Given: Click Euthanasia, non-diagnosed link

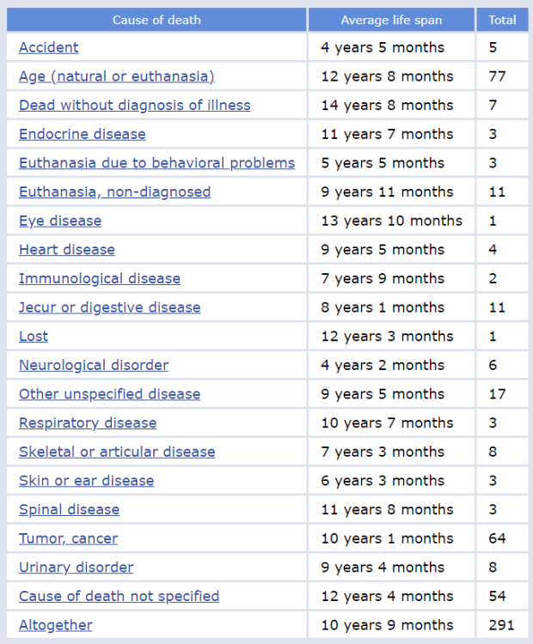Looking at the screenshot, I should (114, 191).
